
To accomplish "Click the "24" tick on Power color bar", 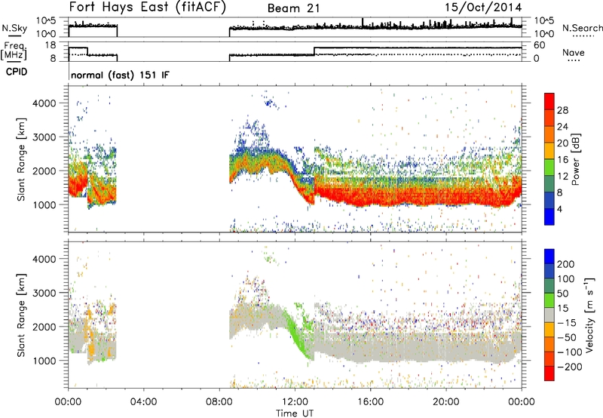I will pyautogui.click(x=562, y=127).
